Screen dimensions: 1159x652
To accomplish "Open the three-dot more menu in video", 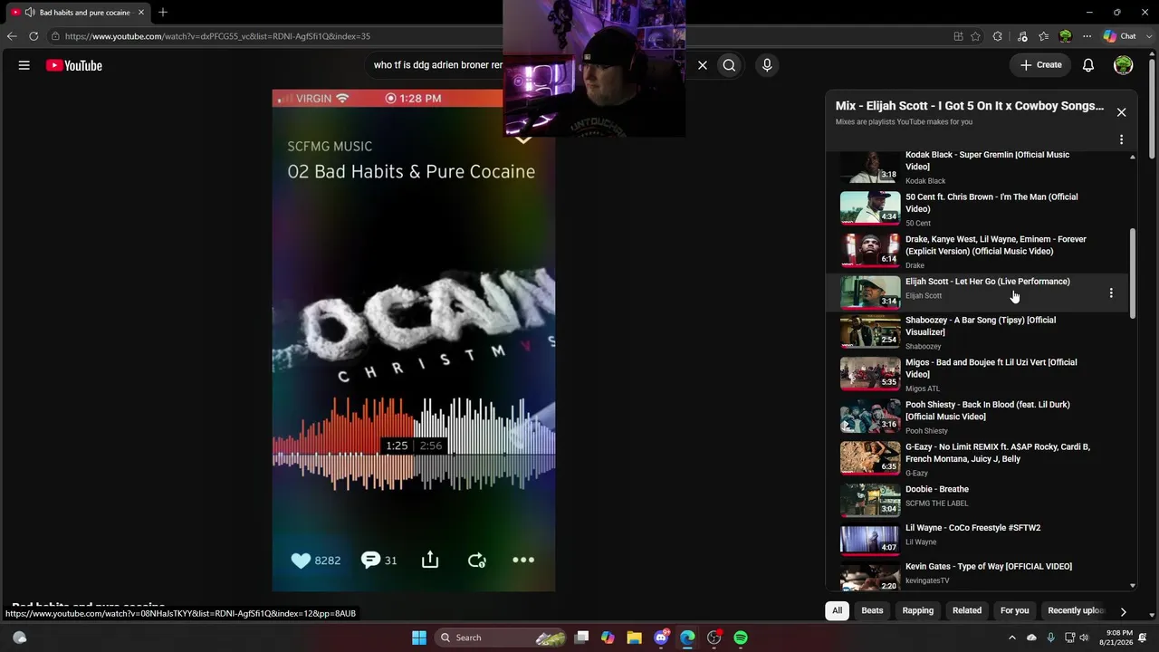I will pyautogui.click(x=523, y=560).
